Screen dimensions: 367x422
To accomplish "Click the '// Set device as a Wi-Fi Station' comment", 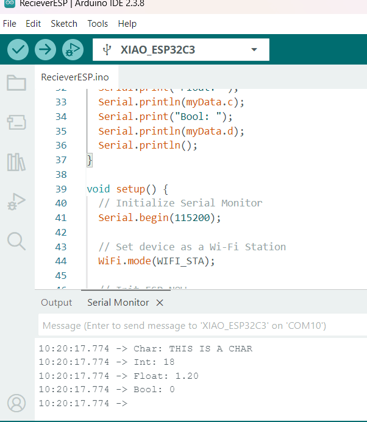I will [x=192, y=247].
